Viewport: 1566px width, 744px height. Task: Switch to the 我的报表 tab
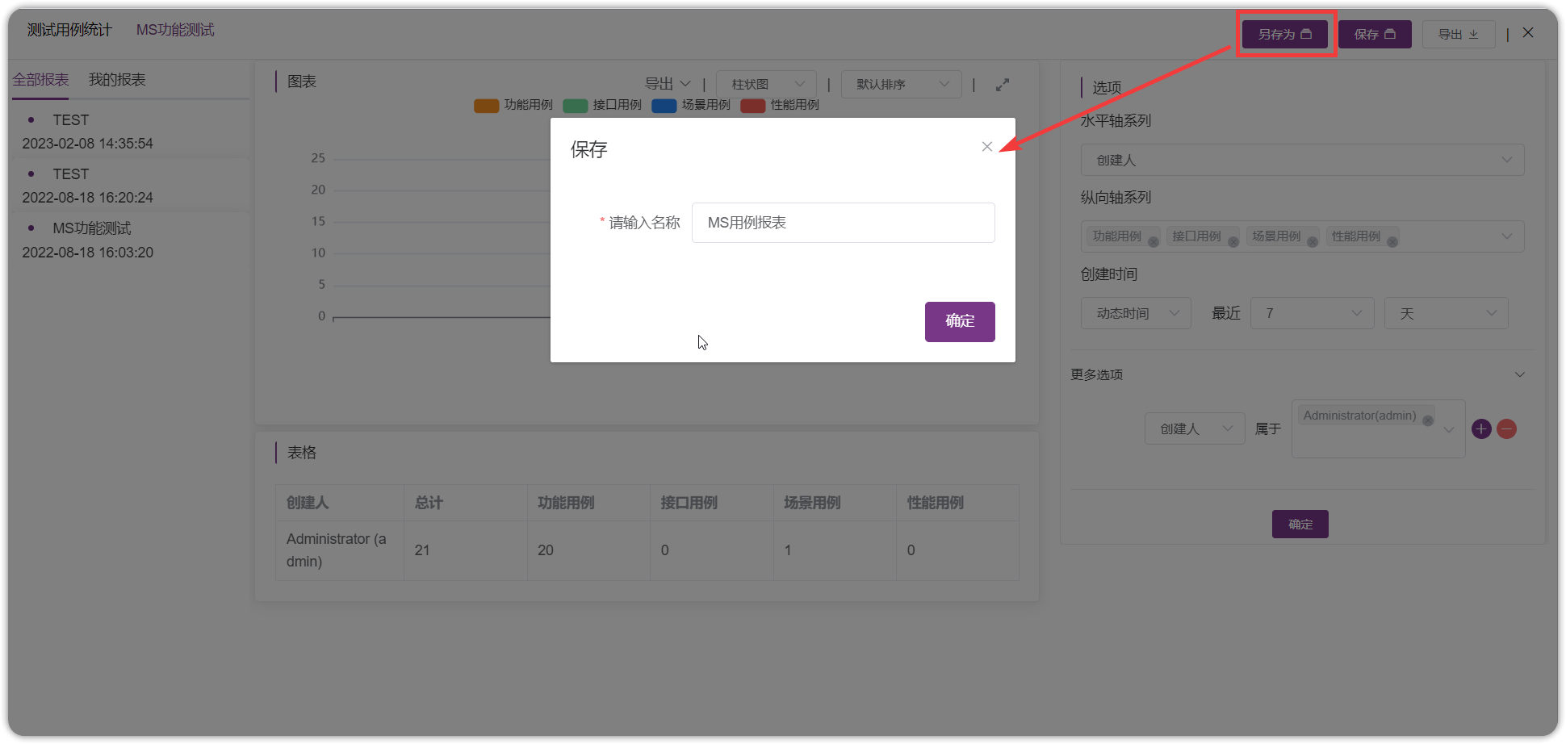[117, 80]
